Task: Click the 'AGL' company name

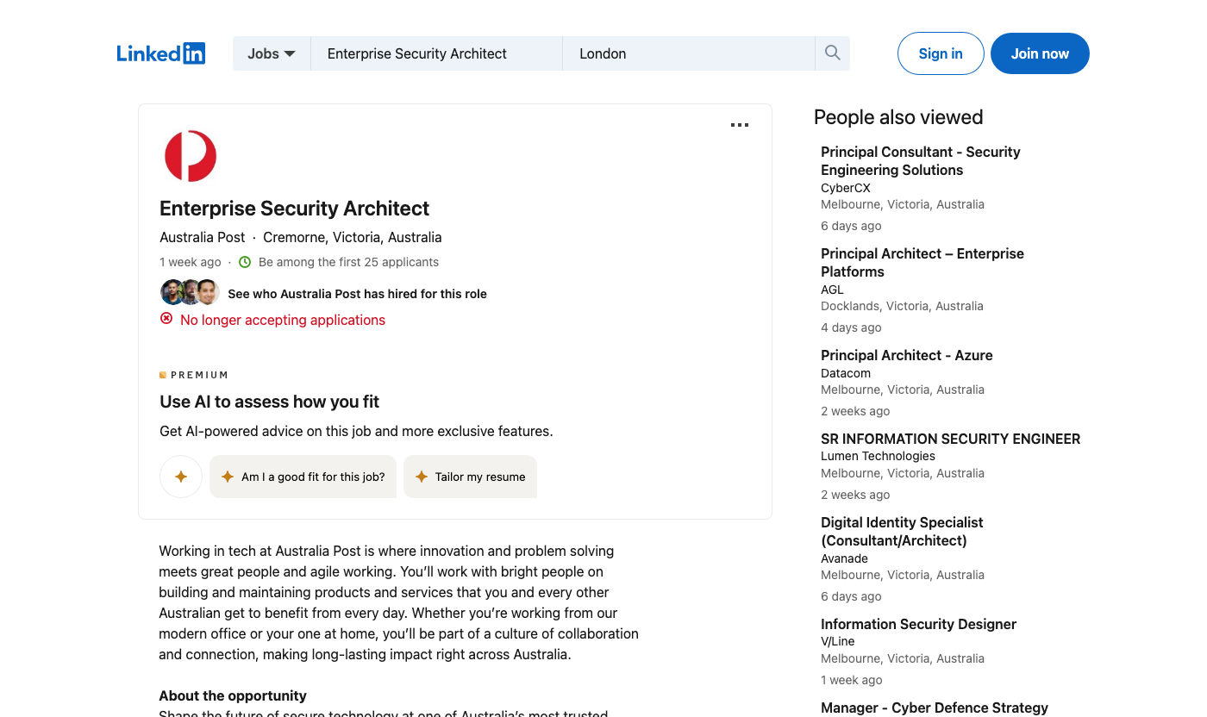Action: [832, 290]
